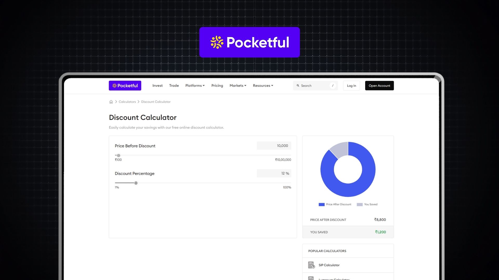
Task: Click the search magnifier icon
Action: (x=298, y=86)
